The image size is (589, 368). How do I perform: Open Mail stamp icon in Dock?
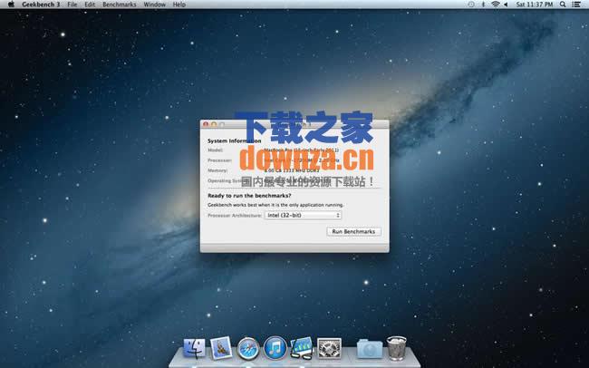pyautogui.click(x=221, y=348)
